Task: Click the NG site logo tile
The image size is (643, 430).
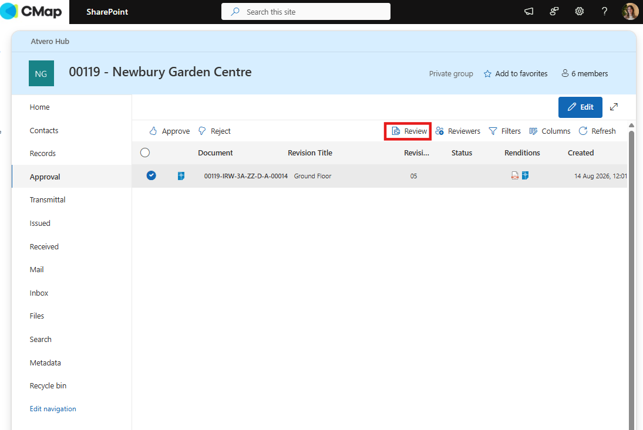Action: click(41, 73)
